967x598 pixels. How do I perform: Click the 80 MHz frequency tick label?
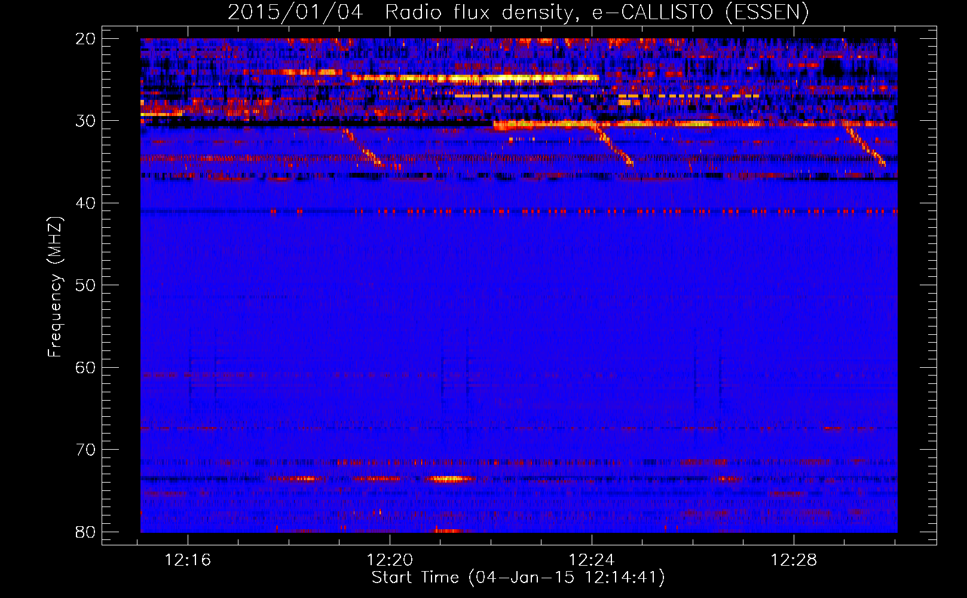[x=85, y=532]
